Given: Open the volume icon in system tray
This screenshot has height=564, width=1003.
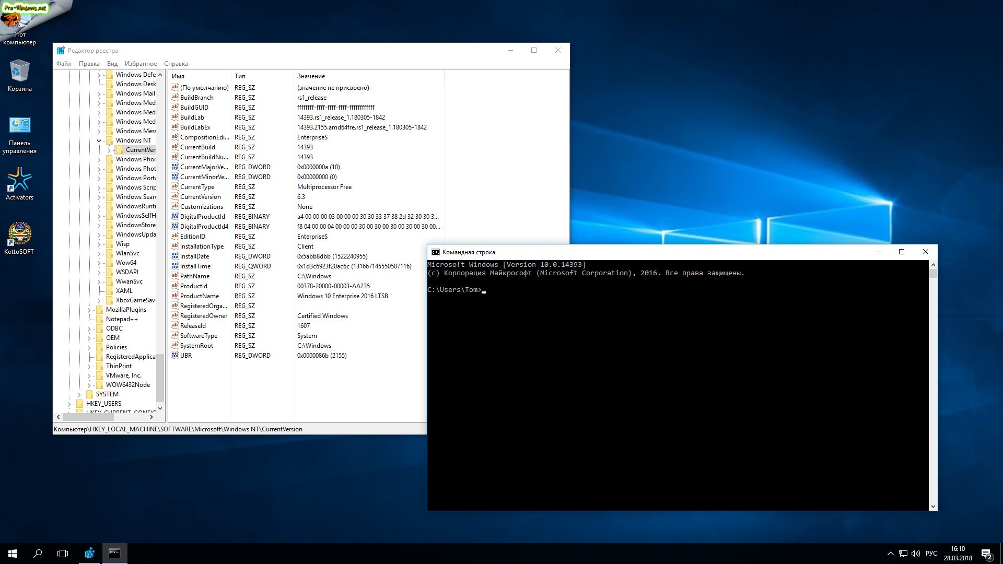Looking at the screenshot, I should 915,554.
